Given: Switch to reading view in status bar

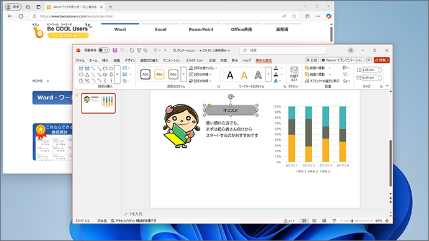Looking at the screenshot, I should [324, 221].
